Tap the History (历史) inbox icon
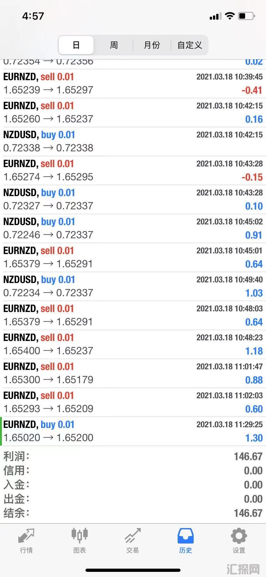The width and height of the screenshot is (266, 577). pyautogui.click(x=186, y=536)
